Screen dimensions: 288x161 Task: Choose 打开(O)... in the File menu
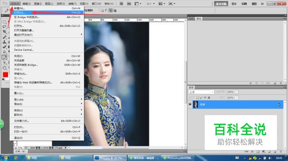tap(47, 13)
